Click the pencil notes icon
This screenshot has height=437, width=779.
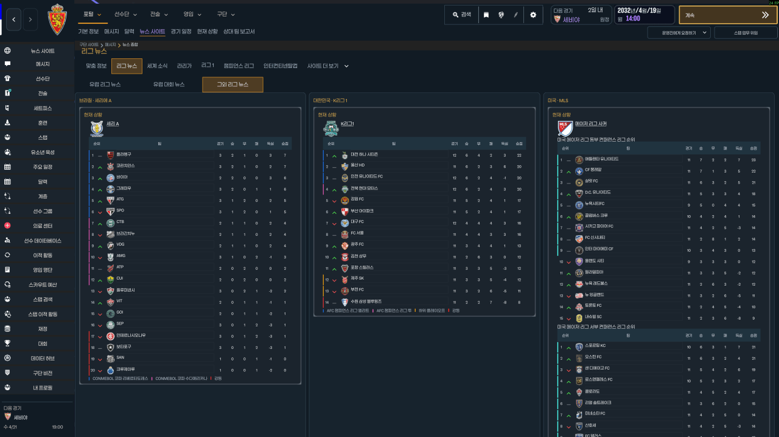(x=515, y=15)
